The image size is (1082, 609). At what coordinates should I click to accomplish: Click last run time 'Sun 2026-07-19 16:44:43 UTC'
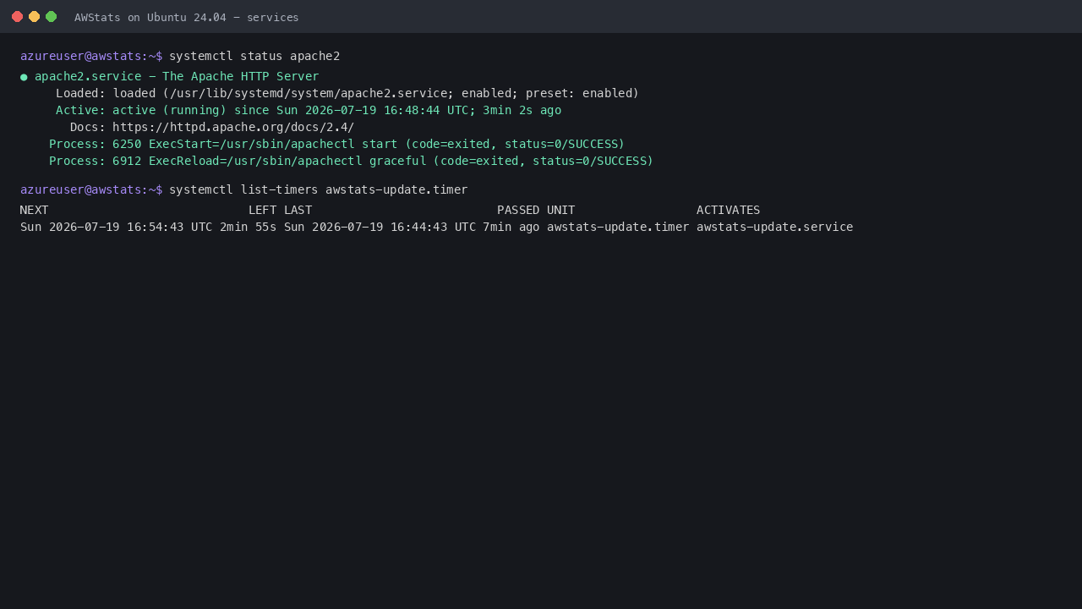380,227
